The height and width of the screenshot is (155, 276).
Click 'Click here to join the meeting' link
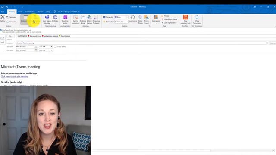(x=14, y=77)
